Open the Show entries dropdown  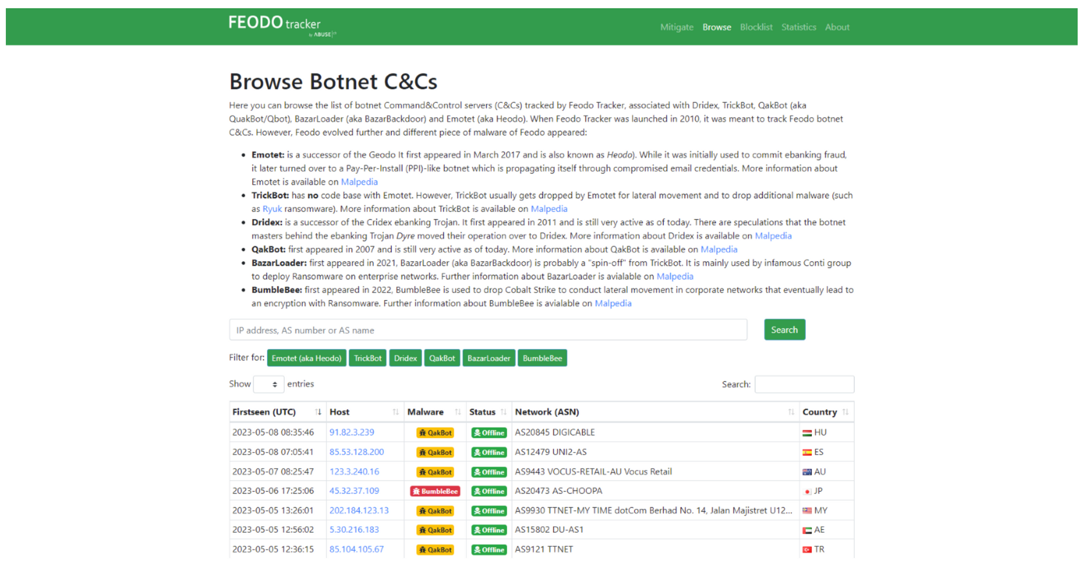[x=268, y=384]
